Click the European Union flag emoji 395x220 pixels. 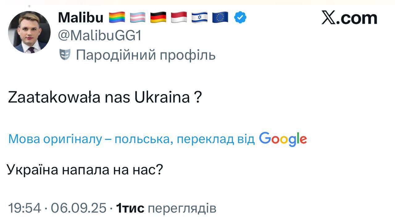220,18
